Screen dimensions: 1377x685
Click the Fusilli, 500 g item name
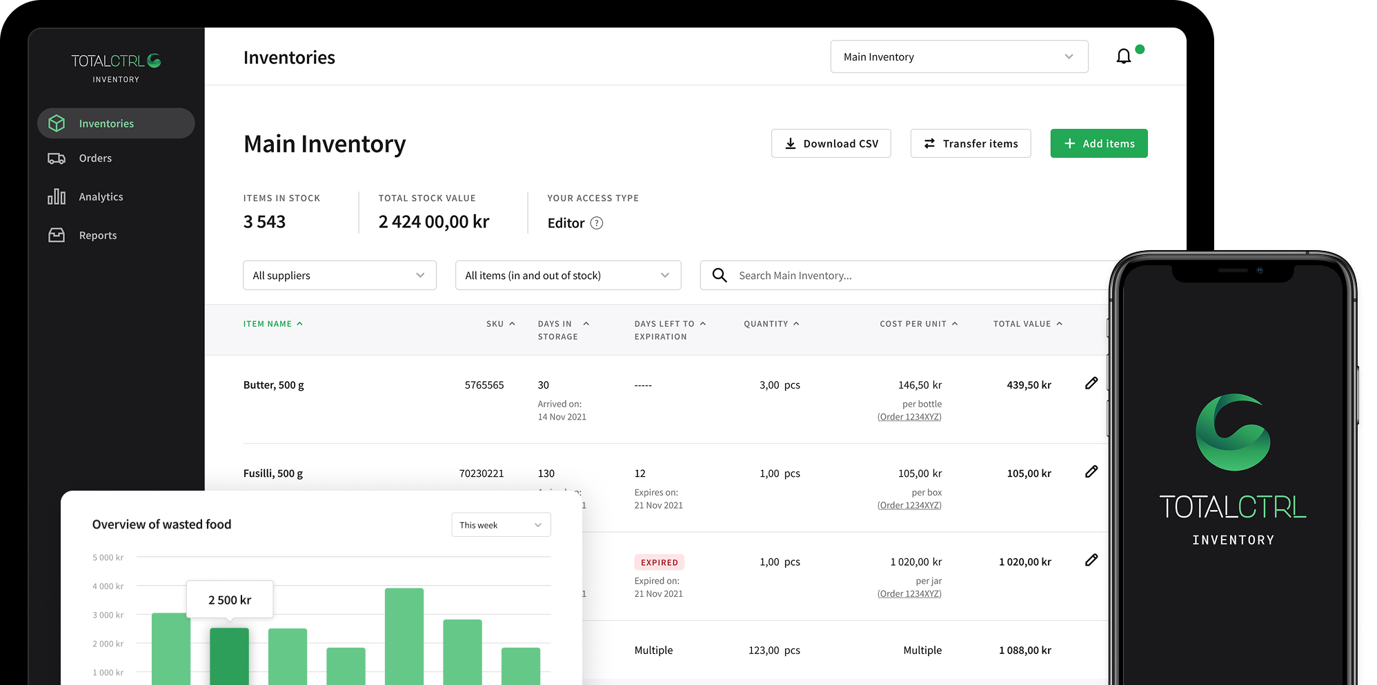(x=273, y=473)
